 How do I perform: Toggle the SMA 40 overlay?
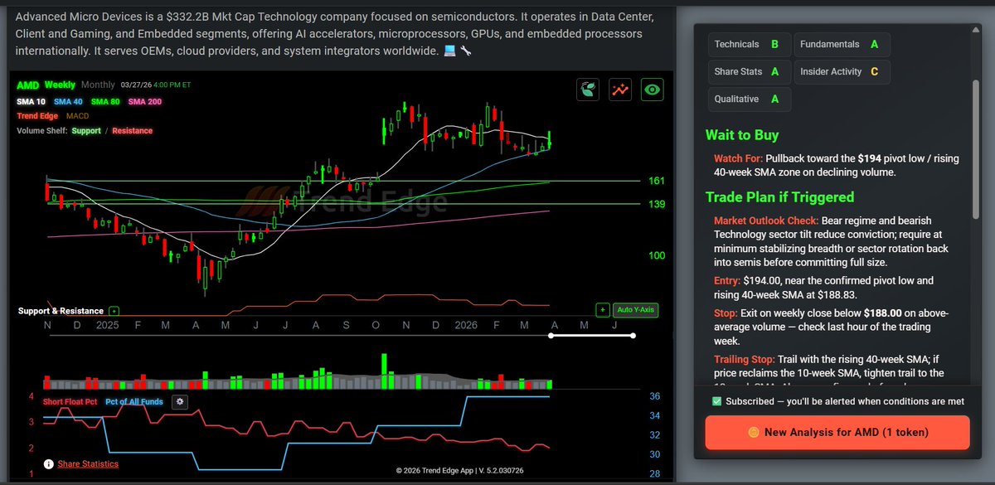coord(69,101)
